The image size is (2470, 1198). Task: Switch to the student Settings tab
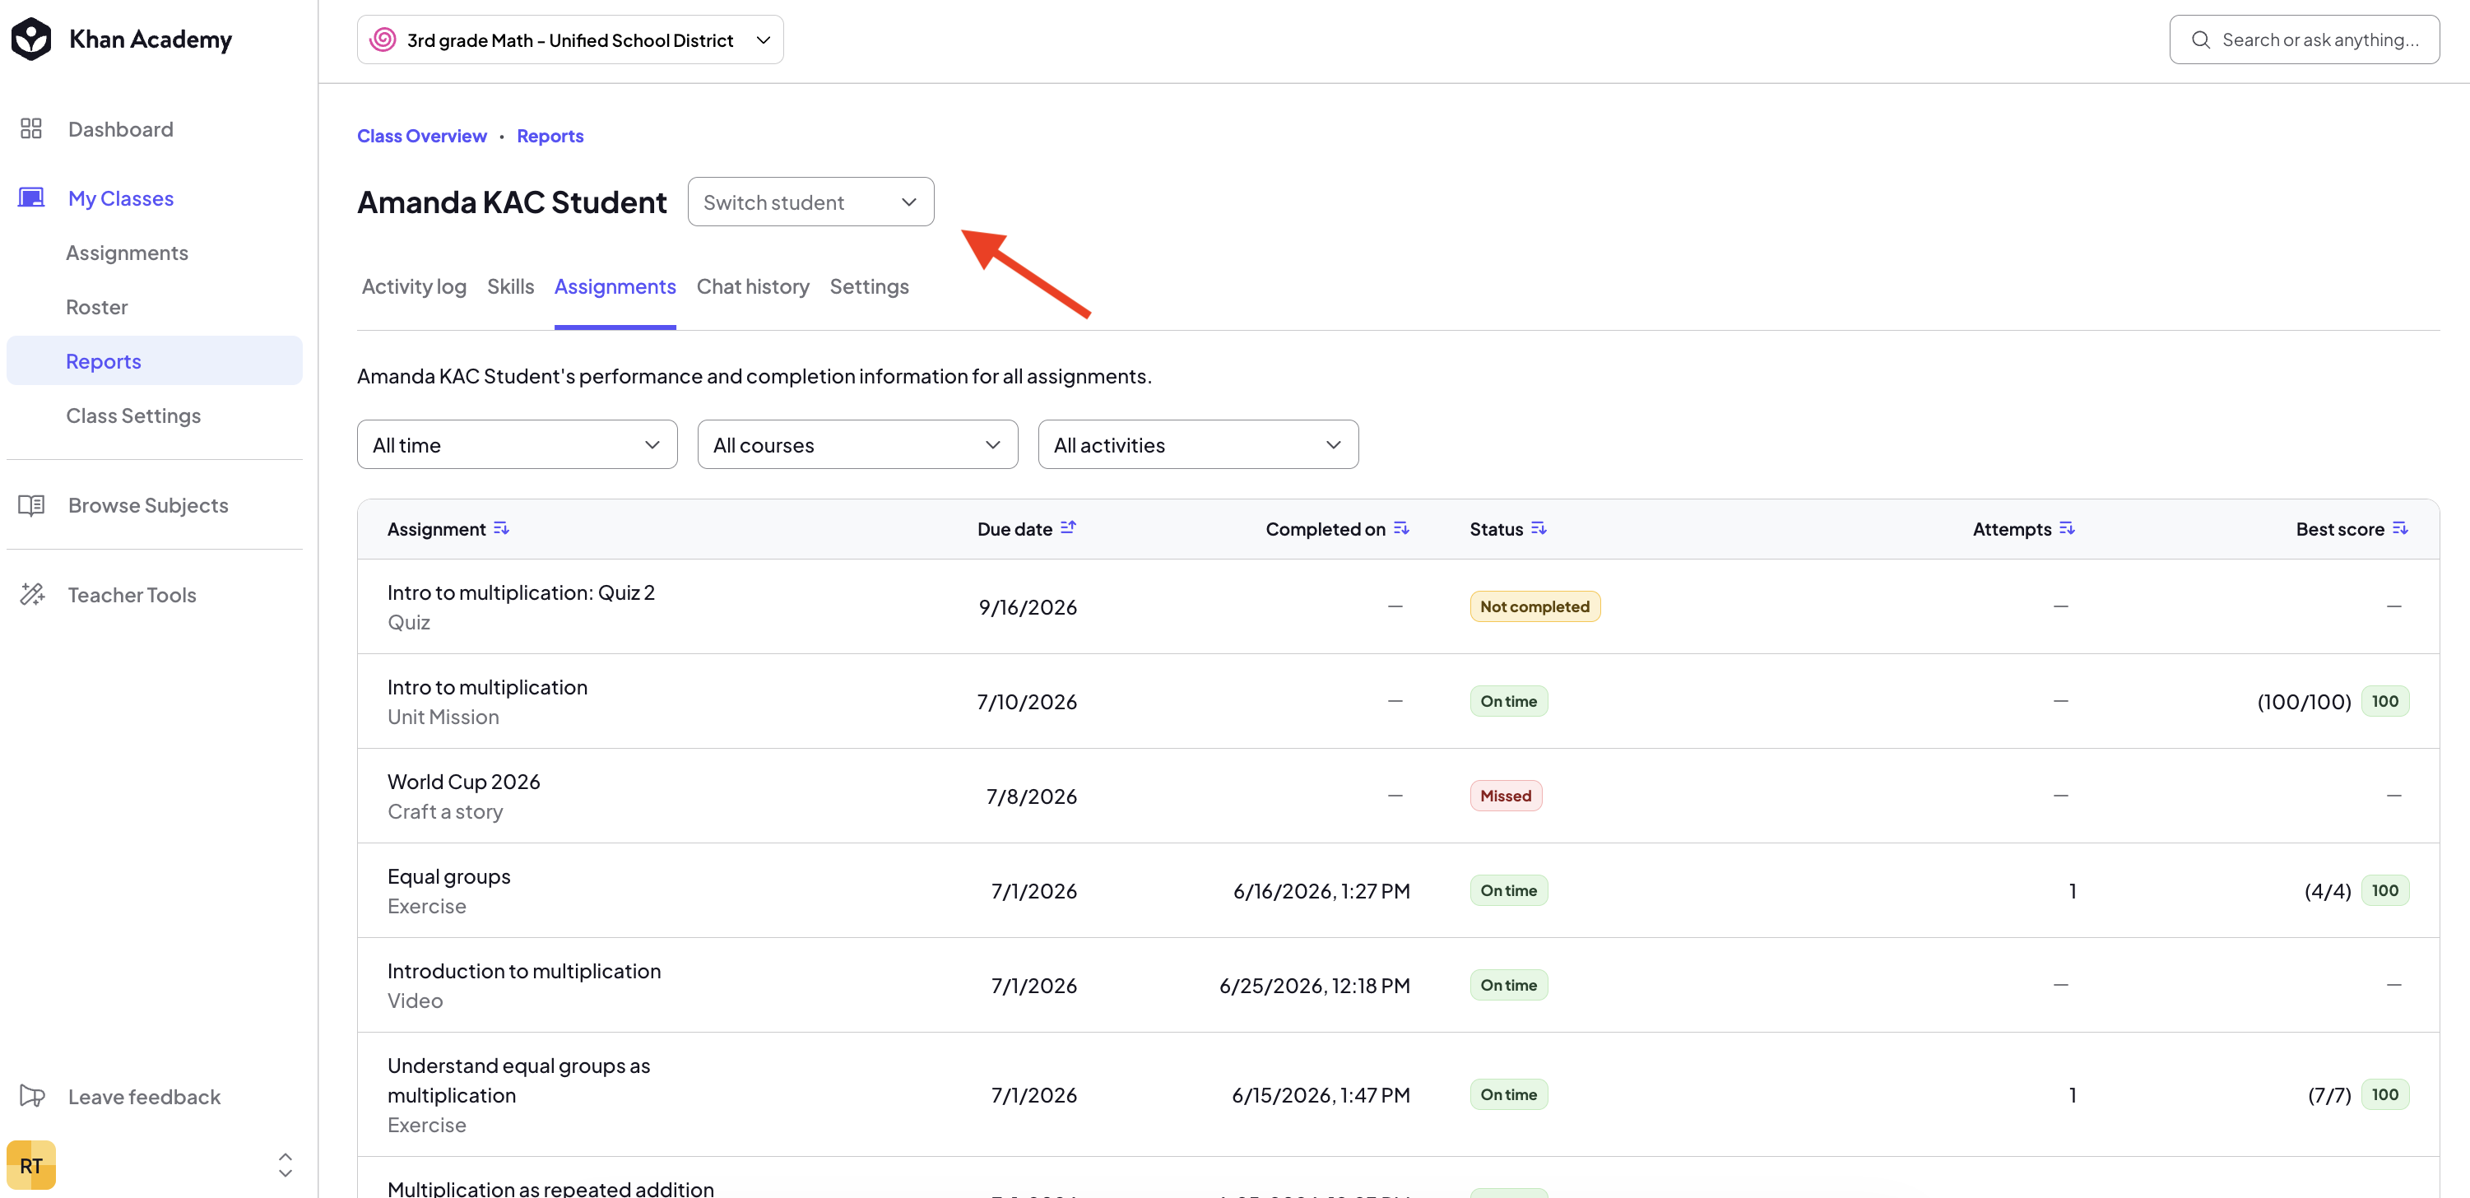(869, 286)
